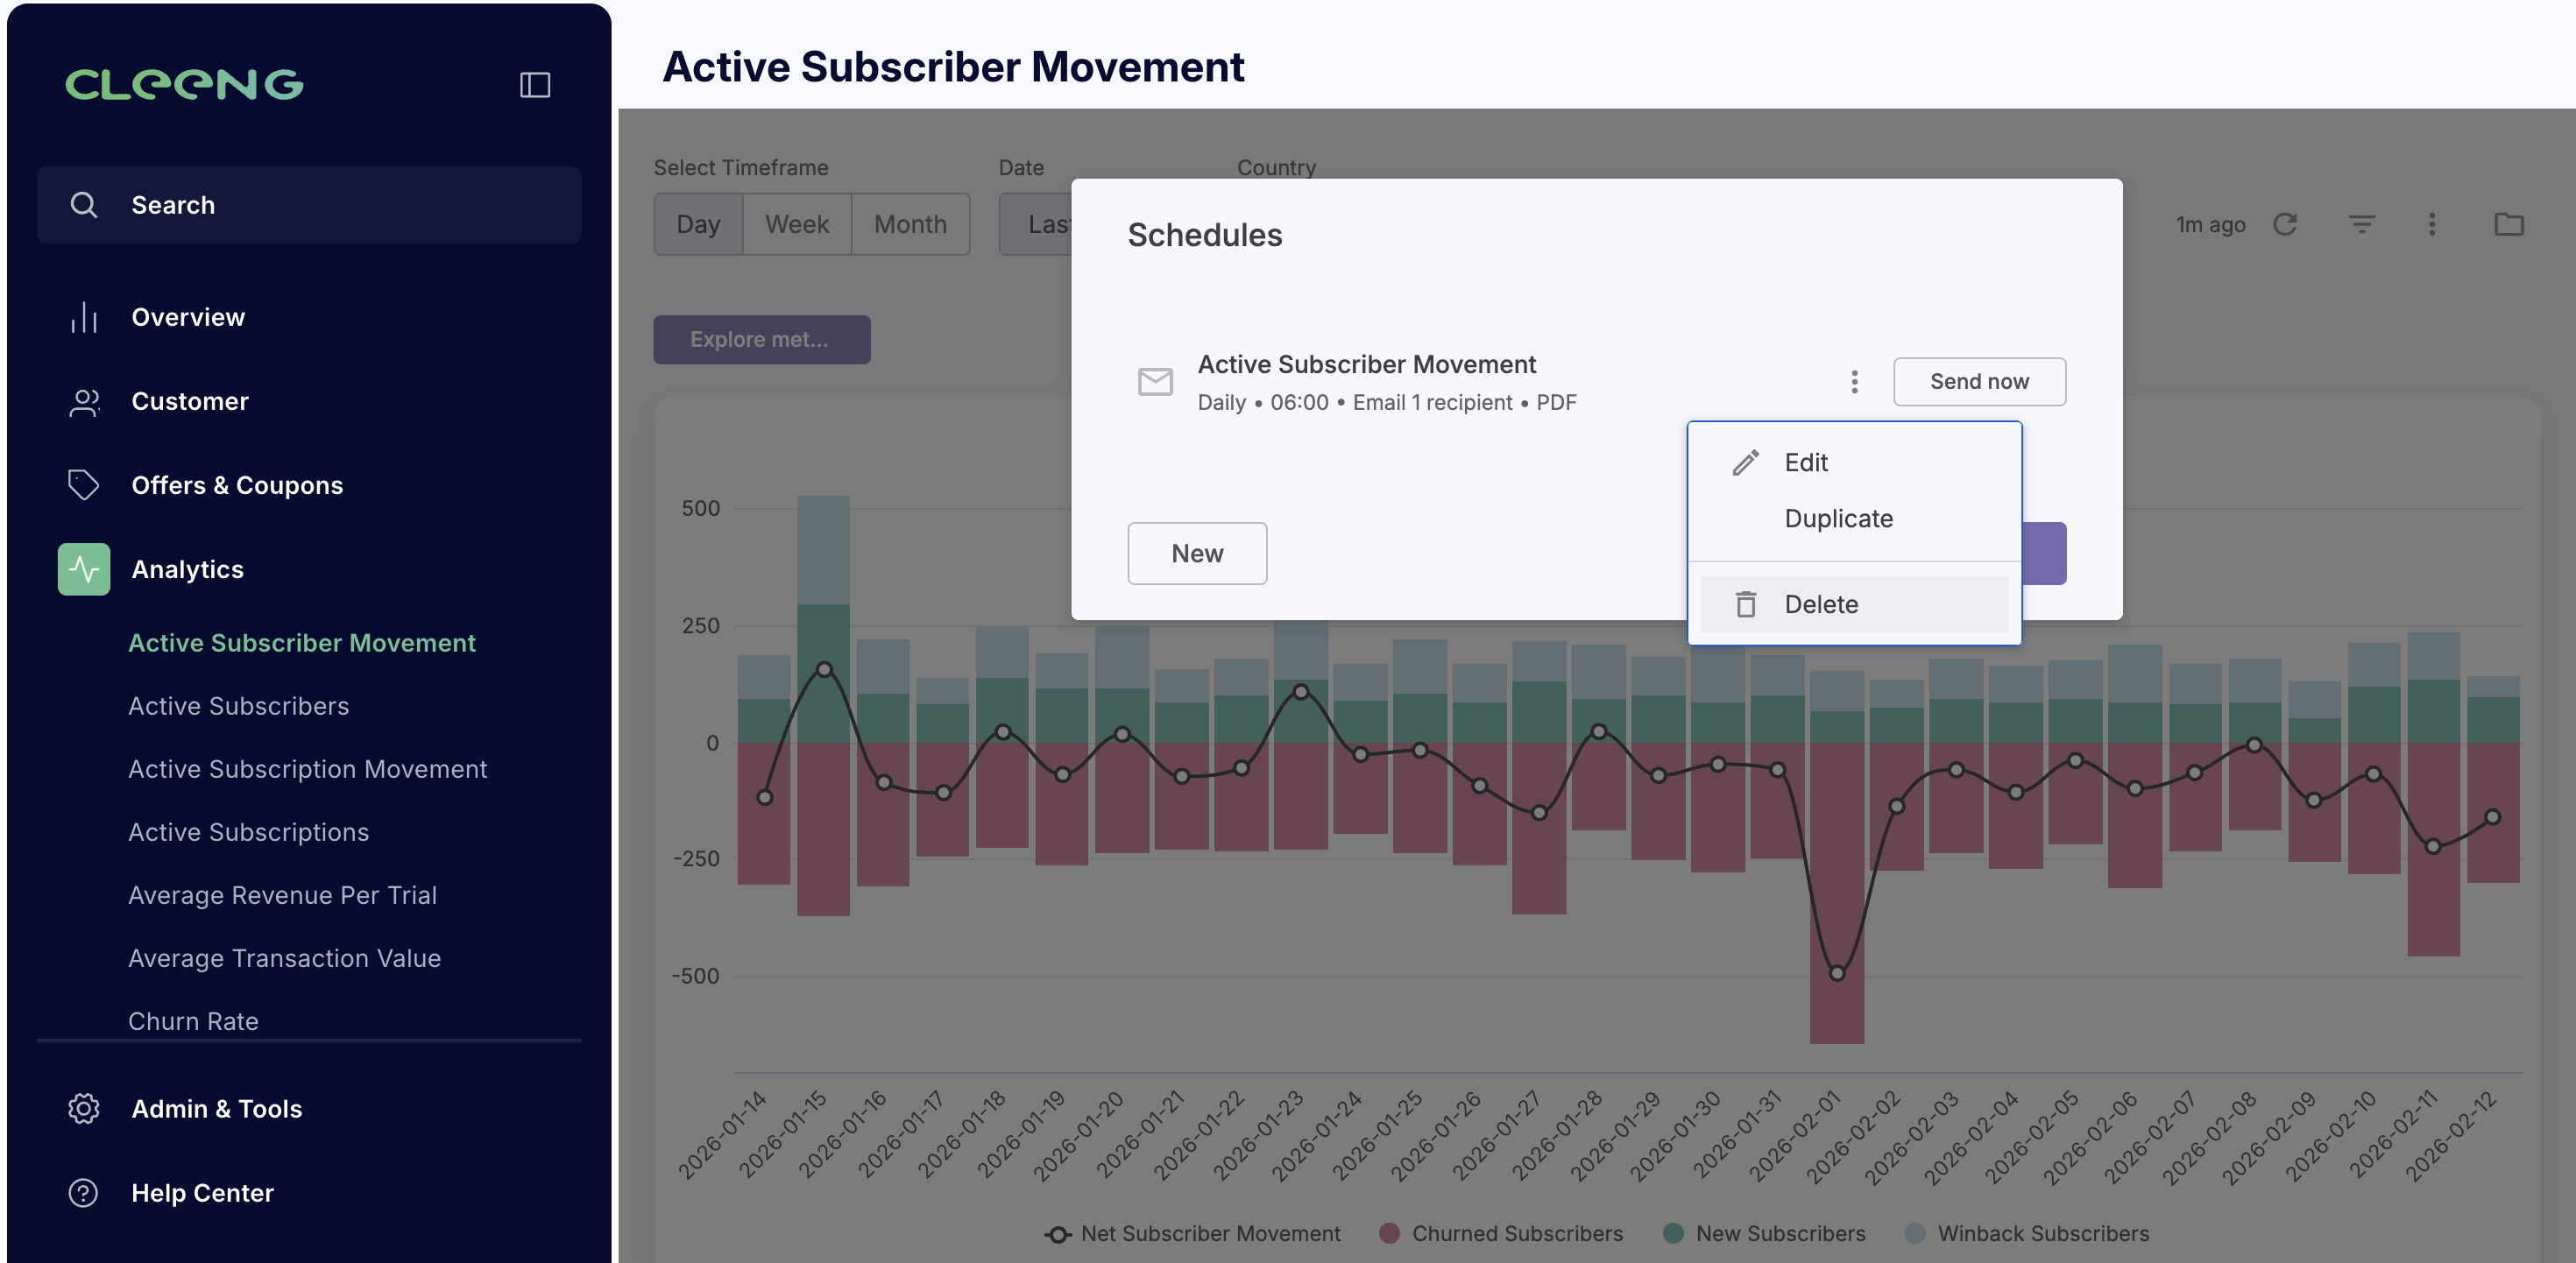Screen dimensions: 2576x1263
Task: Click the Help Center question icon
Action: (84, 1192)
